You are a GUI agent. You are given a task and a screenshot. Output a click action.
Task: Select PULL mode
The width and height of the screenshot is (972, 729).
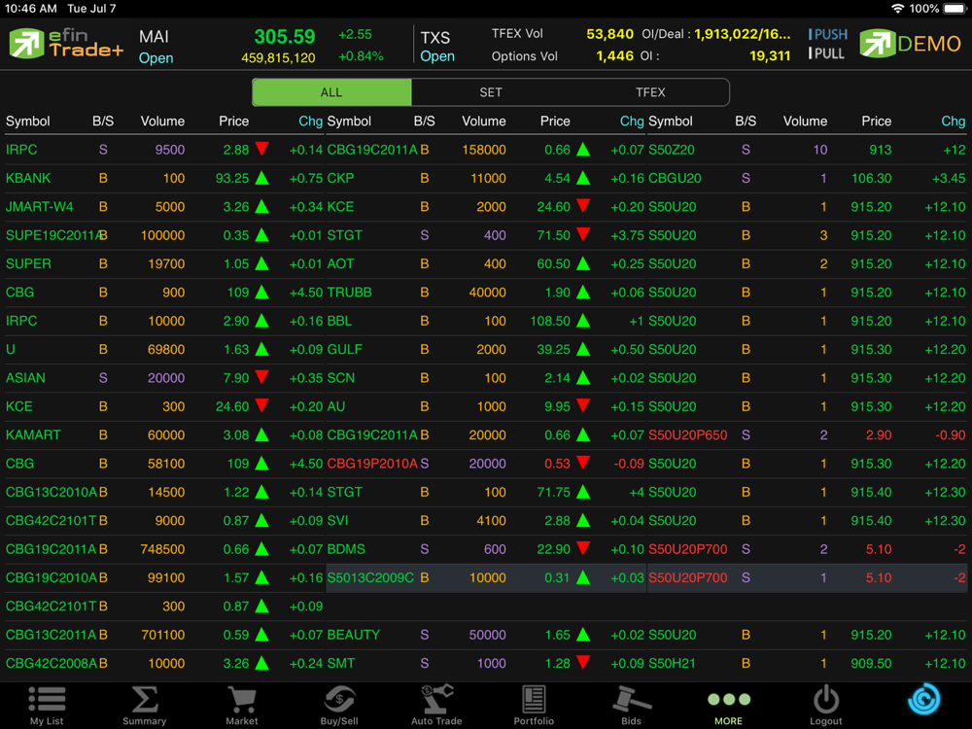[x=826, y=53]
